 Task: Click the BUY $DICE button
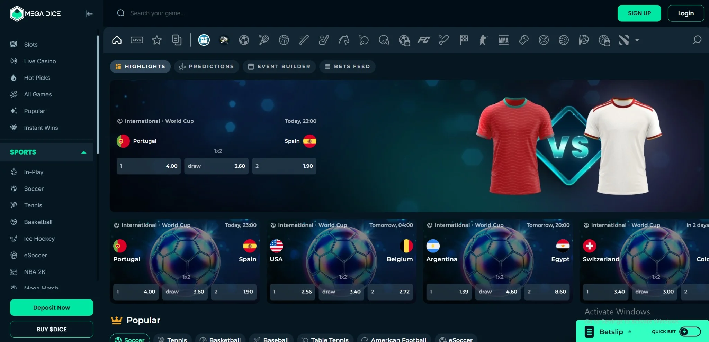(52, 329)
